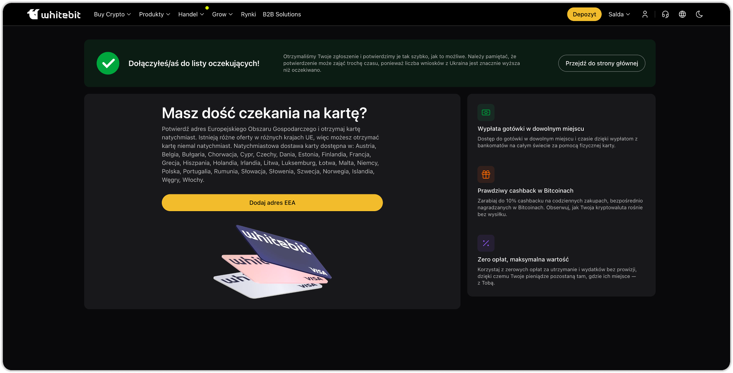Screen dimensions: 733x373
Task: Click the orange gift cashback icon
Action: click(486, 174)
